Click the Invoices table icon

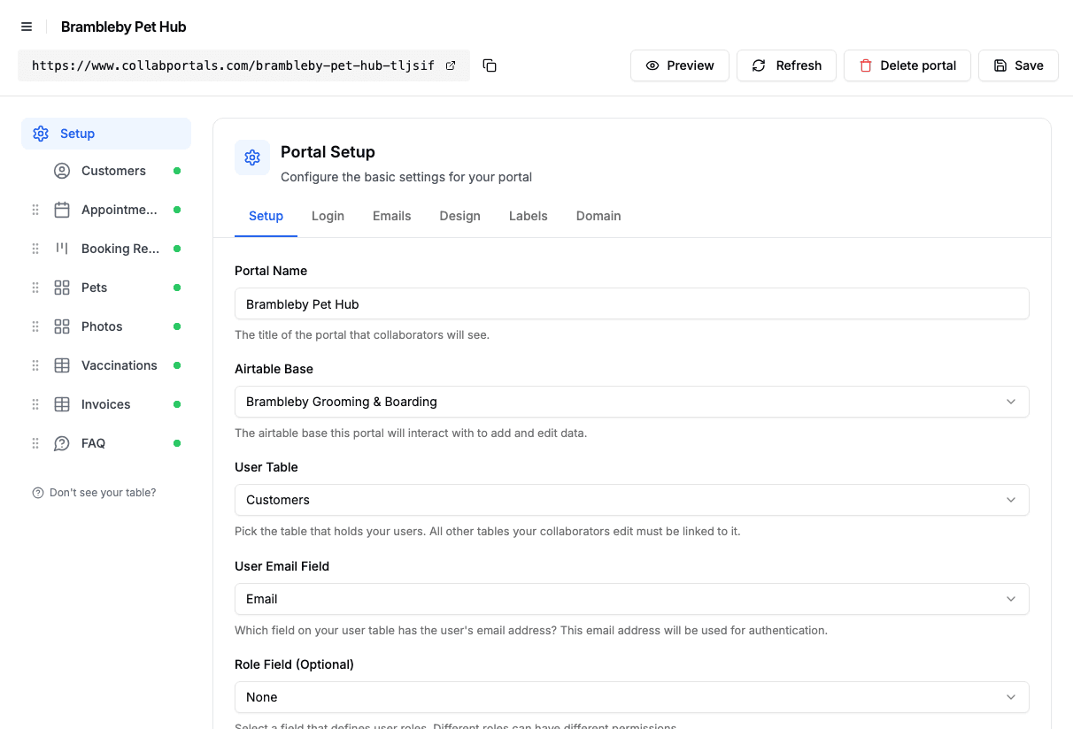click(x=62, y=404)
